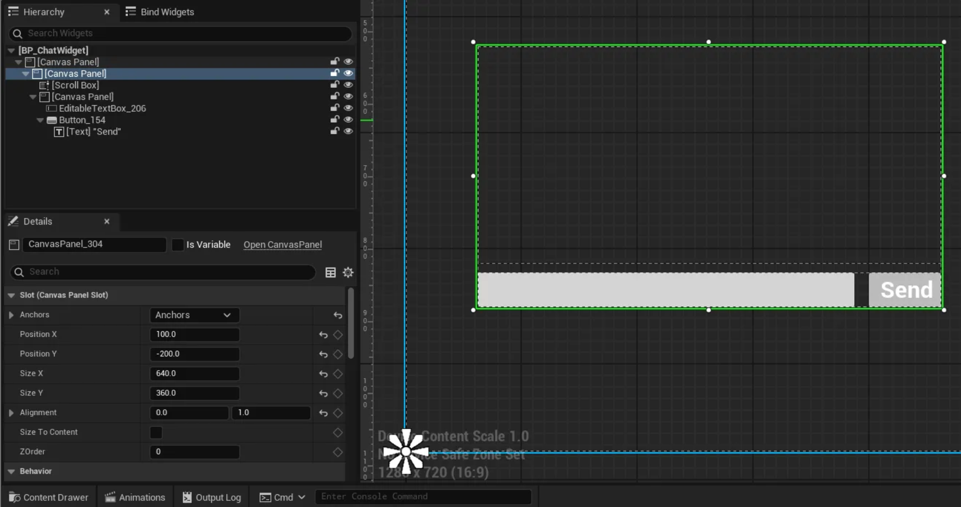Close the Hierarchy tab
This screenshot has height=507, width=961.
coord(107,12)
